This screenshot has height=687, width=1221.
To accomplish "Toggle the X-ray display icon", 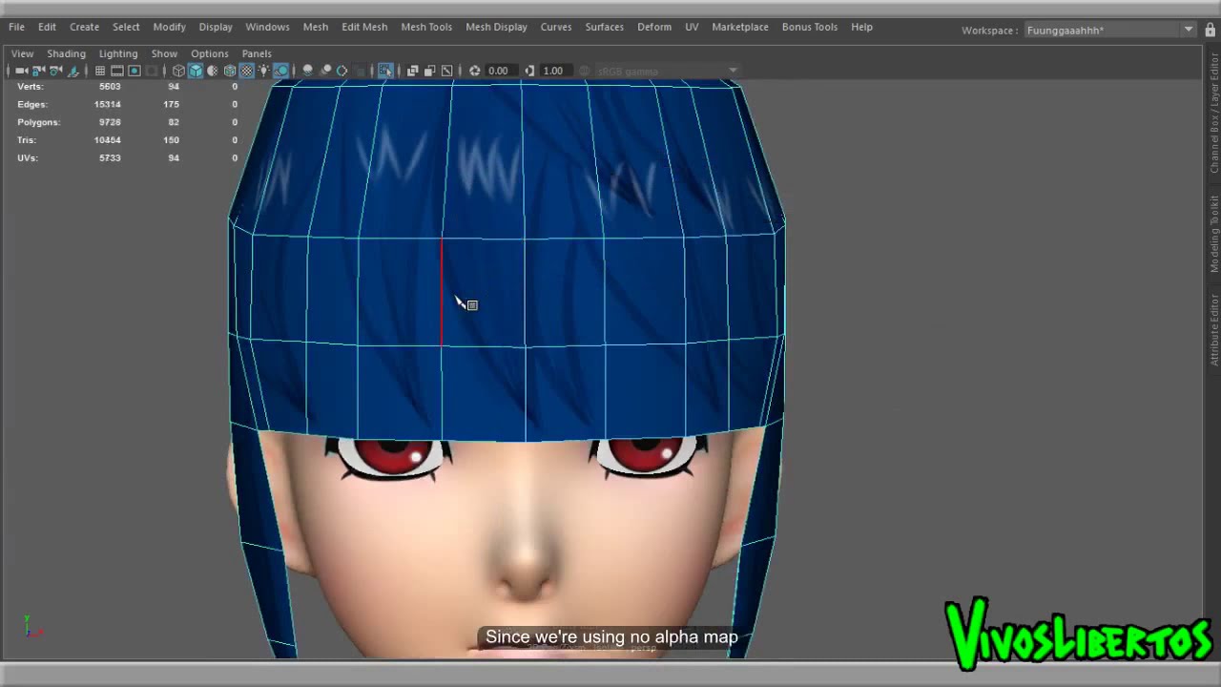I will 412,71.
